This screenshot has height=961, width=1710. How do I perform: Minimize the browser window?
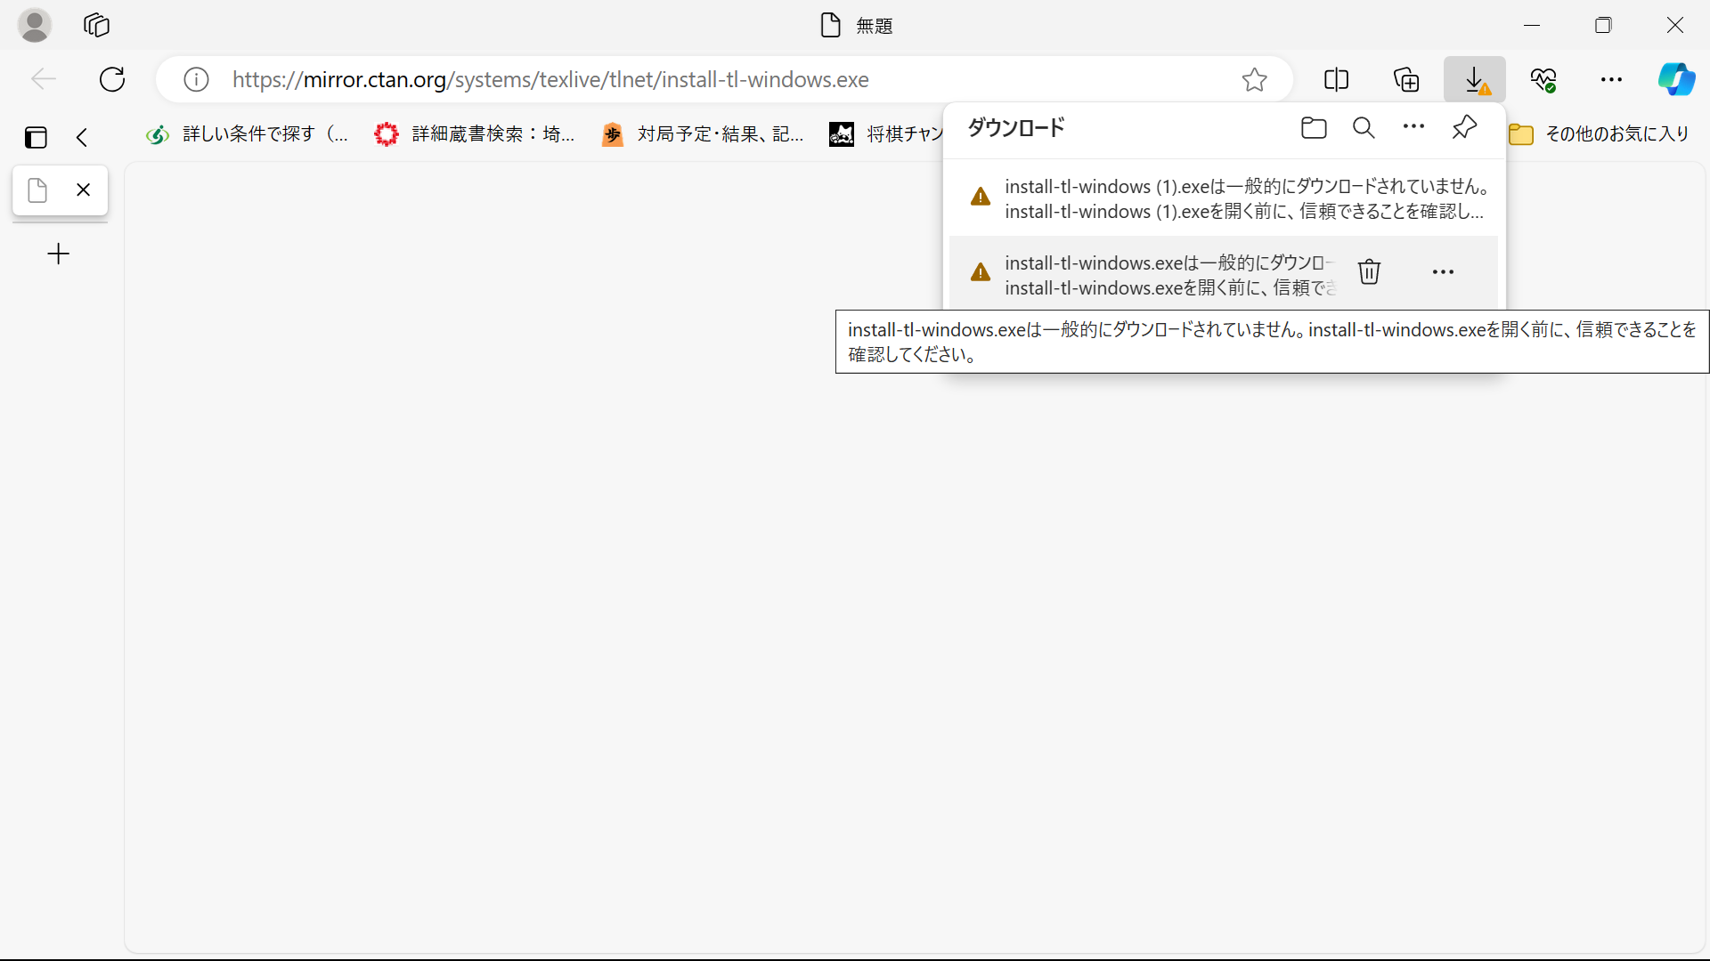click(x=1532, y=26)
